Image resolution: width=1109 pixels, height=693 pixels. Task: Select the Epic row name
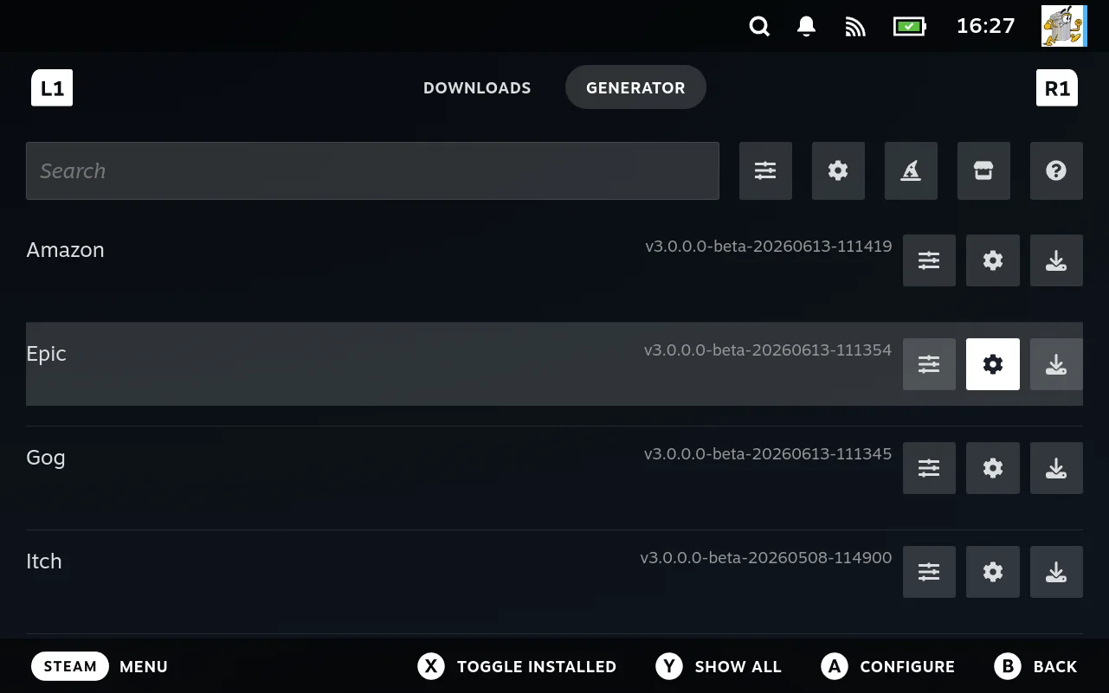pyautogui.click(x=47, y=355)
